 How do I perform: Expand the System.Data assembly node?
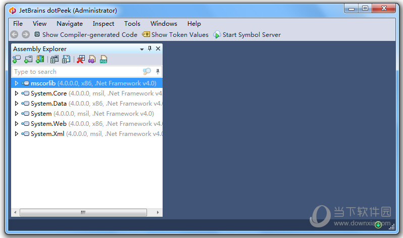[x=17, y=104]
